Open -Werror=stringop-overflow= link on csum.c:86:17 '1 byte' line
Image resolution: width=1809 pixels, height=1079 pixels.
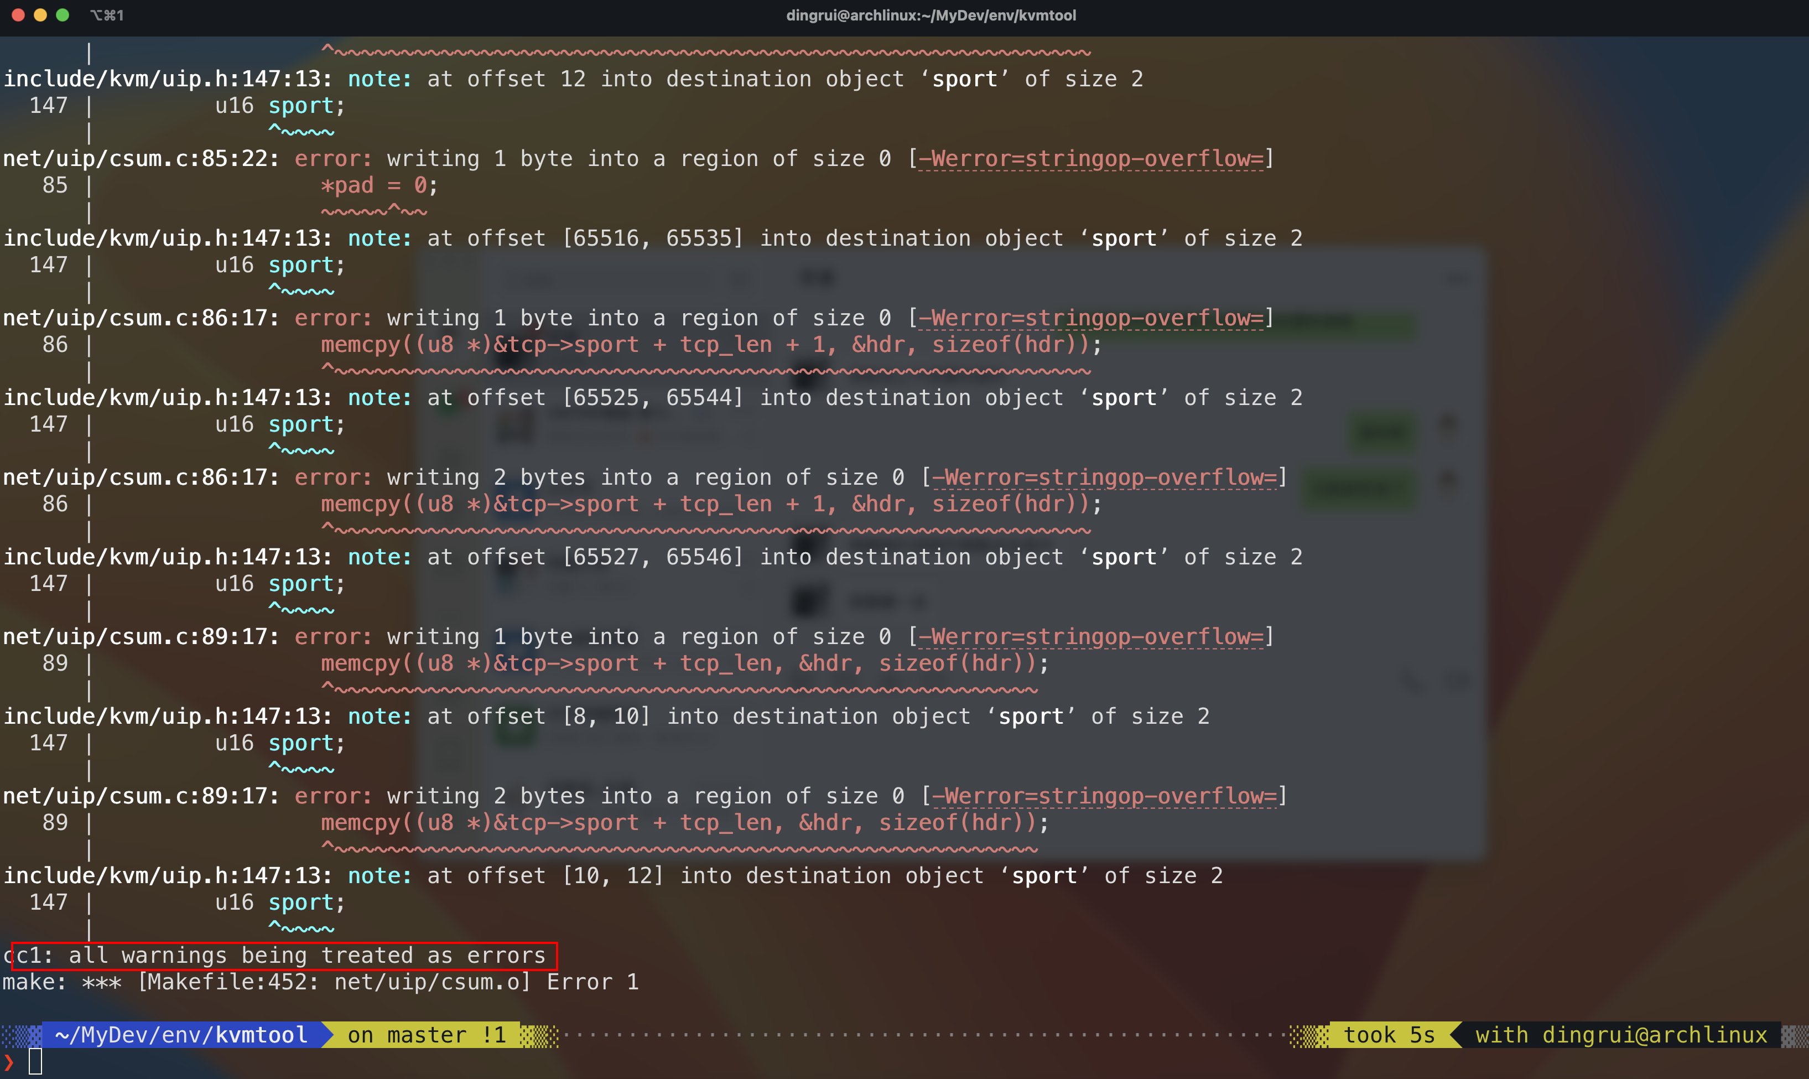pos(1090,318)
